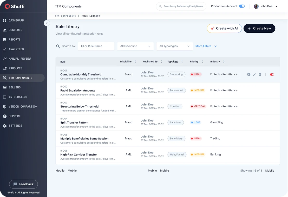Click the CRITICAL priority badge
The image size is (288, 197).
click(198, 106)
